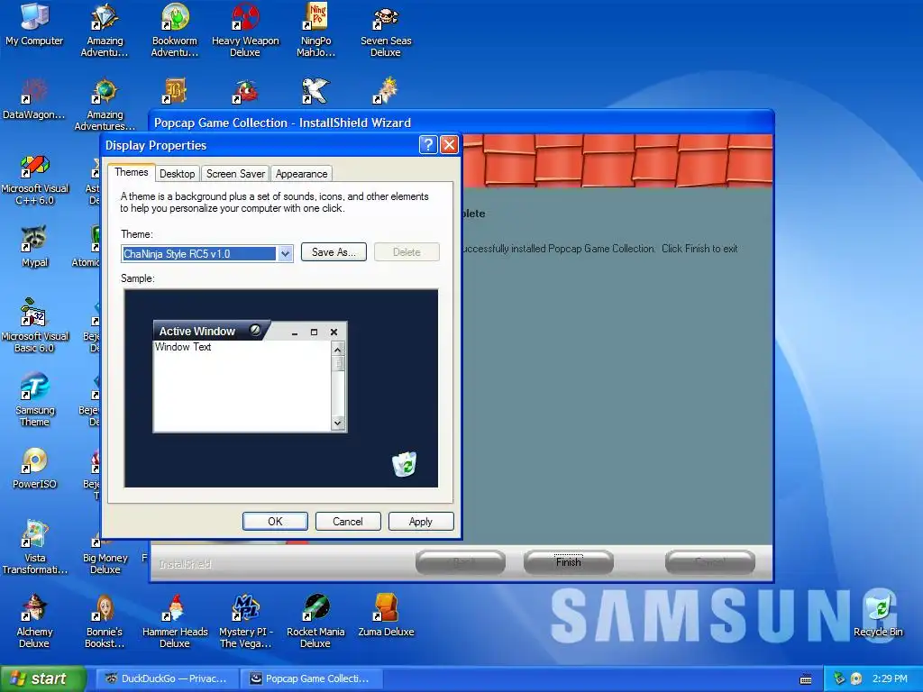
Task: Open the Mypal browser shortcut
Action: tap(34, 246)
